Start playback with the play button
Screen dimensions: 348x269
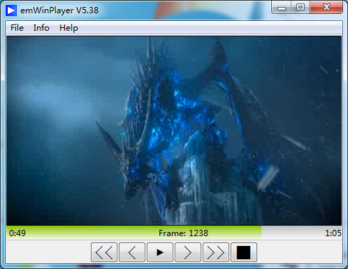160,252
